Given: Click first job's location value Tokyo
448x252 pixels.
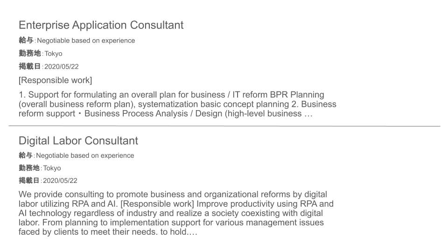Looking at the screenshot, I should (53, 53).
